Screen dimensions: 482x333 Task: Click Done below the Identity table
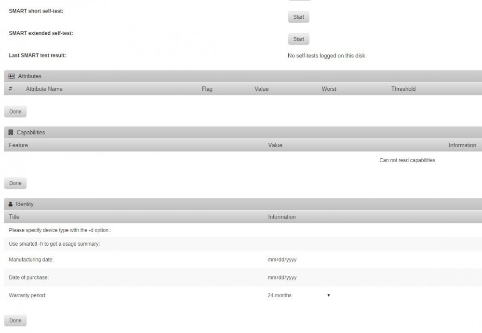point(15,320)
